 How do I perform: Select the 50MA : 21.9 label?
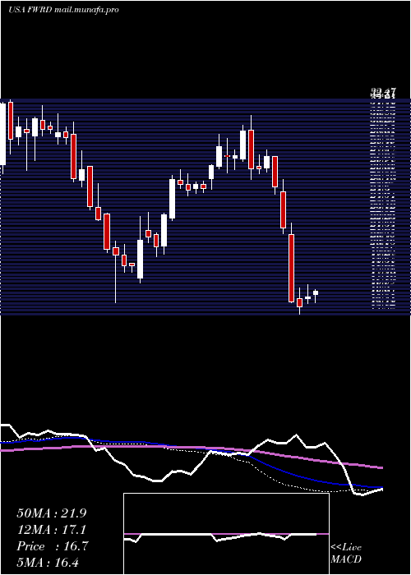(x=52, y=513)
